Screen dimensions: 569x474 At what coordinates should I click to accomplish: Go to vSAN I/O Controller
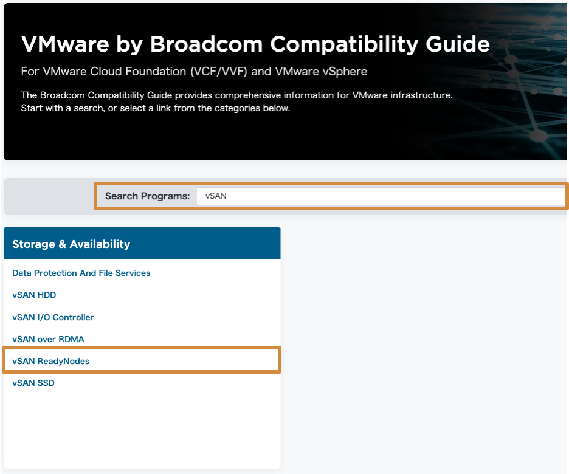tap(53, 317)
